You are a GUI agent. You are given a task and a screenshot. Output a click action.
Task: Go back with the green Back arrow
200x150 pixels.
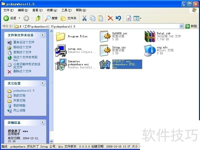[6, 18]
